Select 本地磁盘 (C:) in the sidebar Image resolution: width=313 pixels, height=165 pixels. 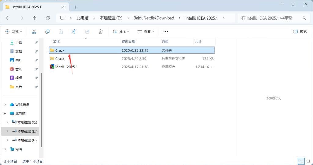pyautogui.click(x=27, y=122)
